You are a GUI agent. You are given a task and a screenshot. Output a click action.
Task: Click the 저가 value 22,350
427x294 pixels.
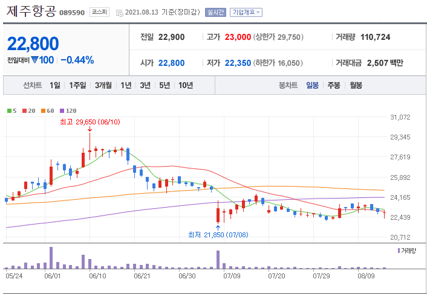238,63
